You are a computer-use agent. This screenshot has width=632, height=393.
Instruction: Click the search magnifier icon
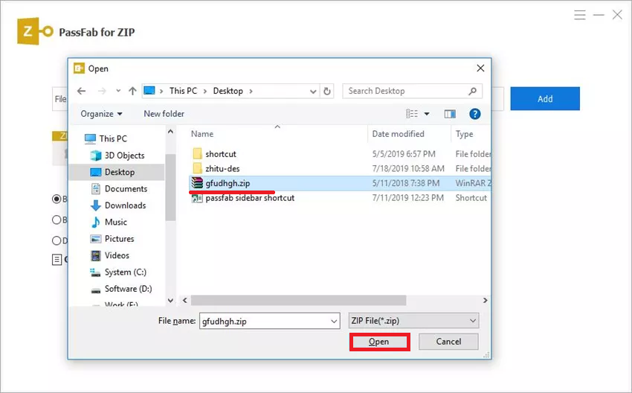(x=473, y=91)
